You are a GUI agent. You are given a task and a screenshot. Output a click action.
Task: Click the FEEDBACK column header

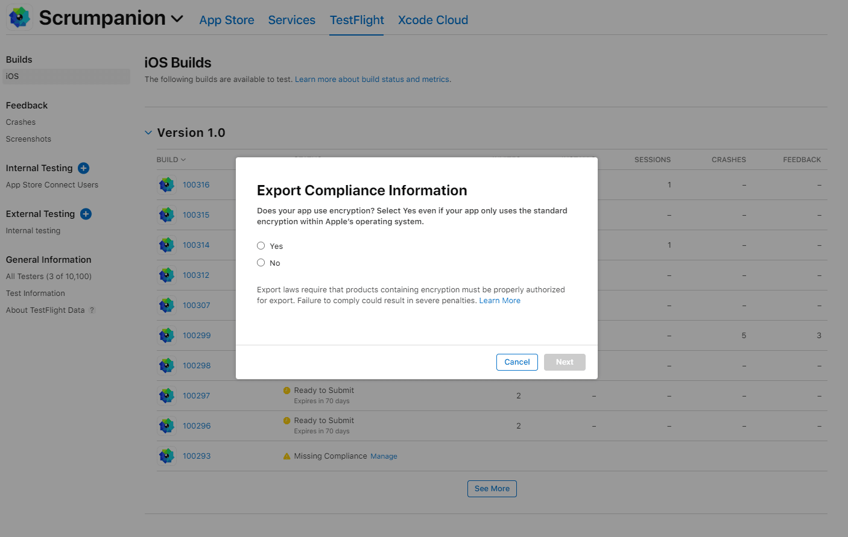(x=802, y=160)
